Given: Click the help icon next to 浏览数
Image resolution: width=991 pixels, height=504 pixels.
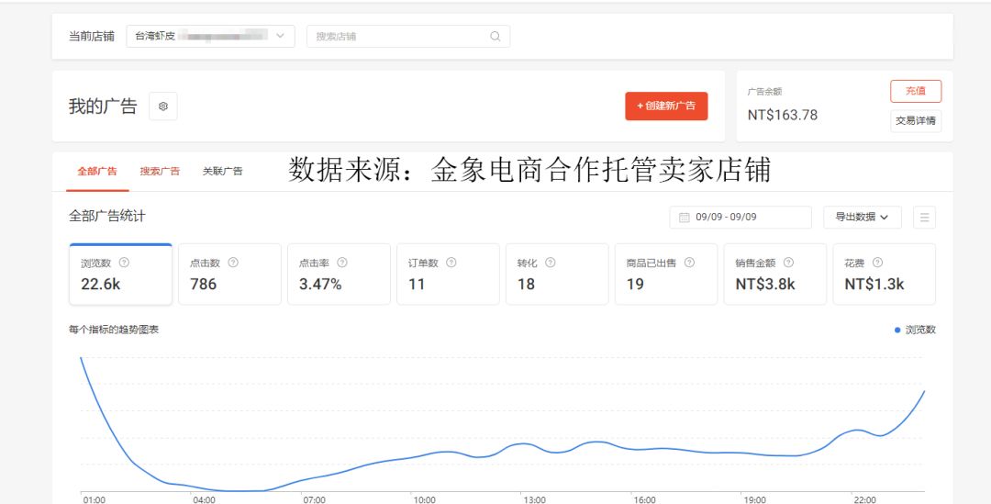Looking at the screenshot, I should click(124, 263).
